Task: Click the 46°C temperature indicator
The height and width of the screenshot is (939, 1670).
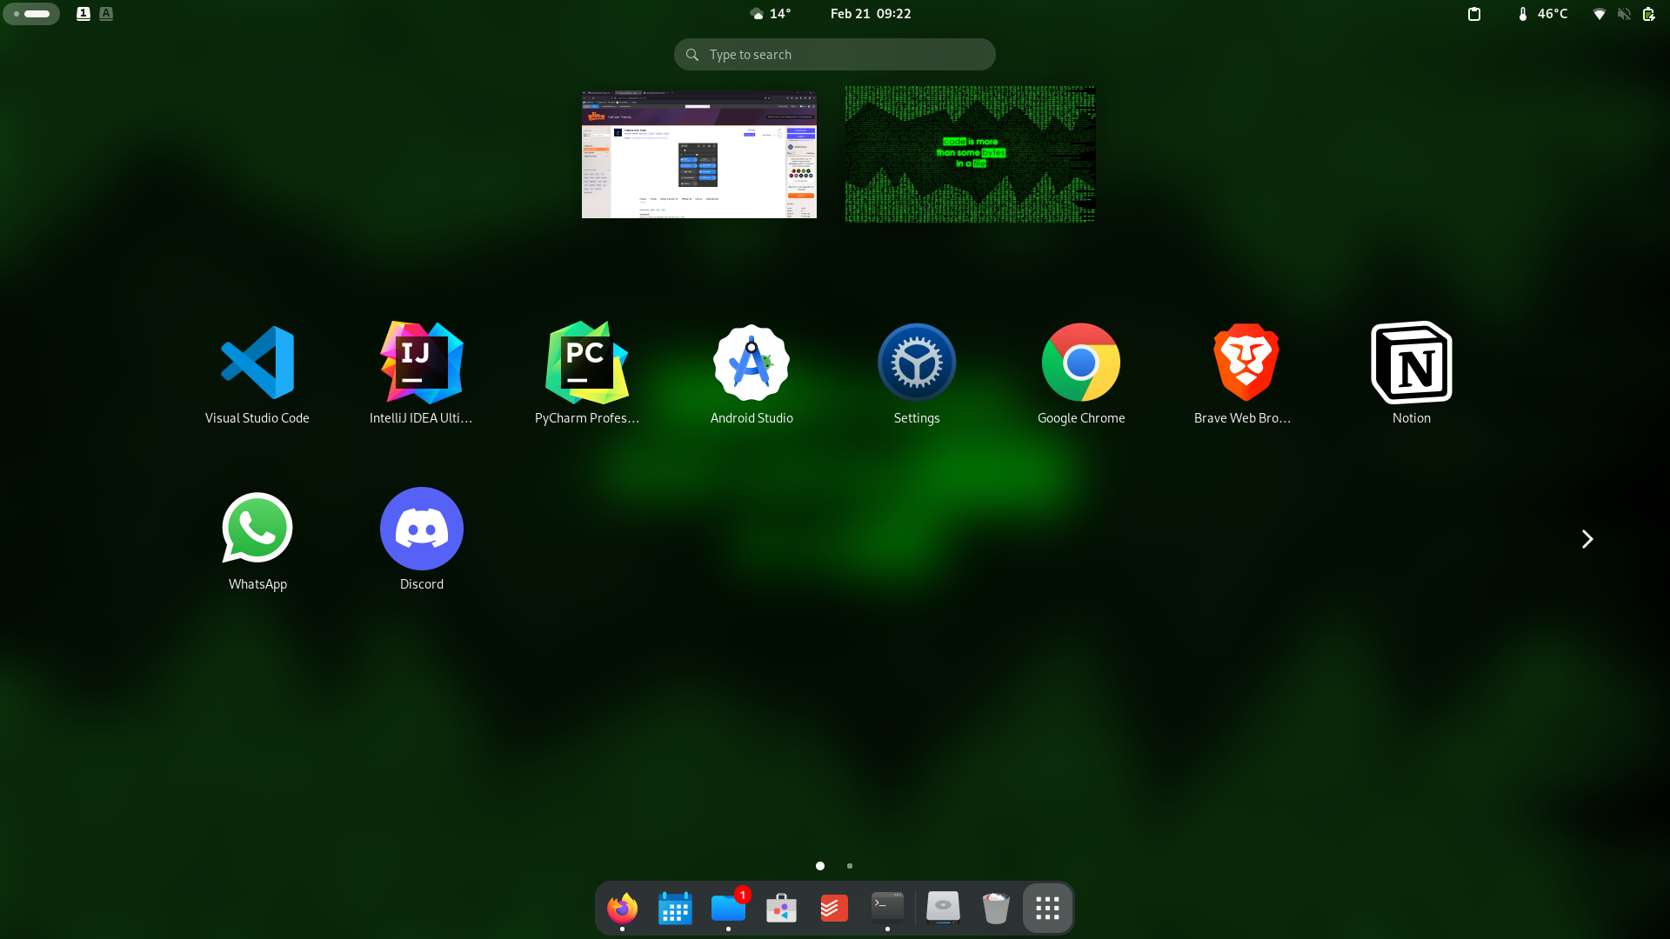Action: coord(1542,14)
